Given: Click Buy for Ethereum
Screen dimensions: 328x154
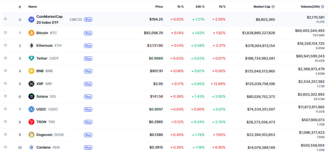Looking at the screenshot, I should [x=88, y=45].
